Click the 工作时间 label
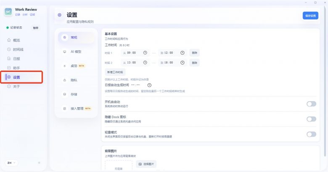 click(x=111, y=45)
